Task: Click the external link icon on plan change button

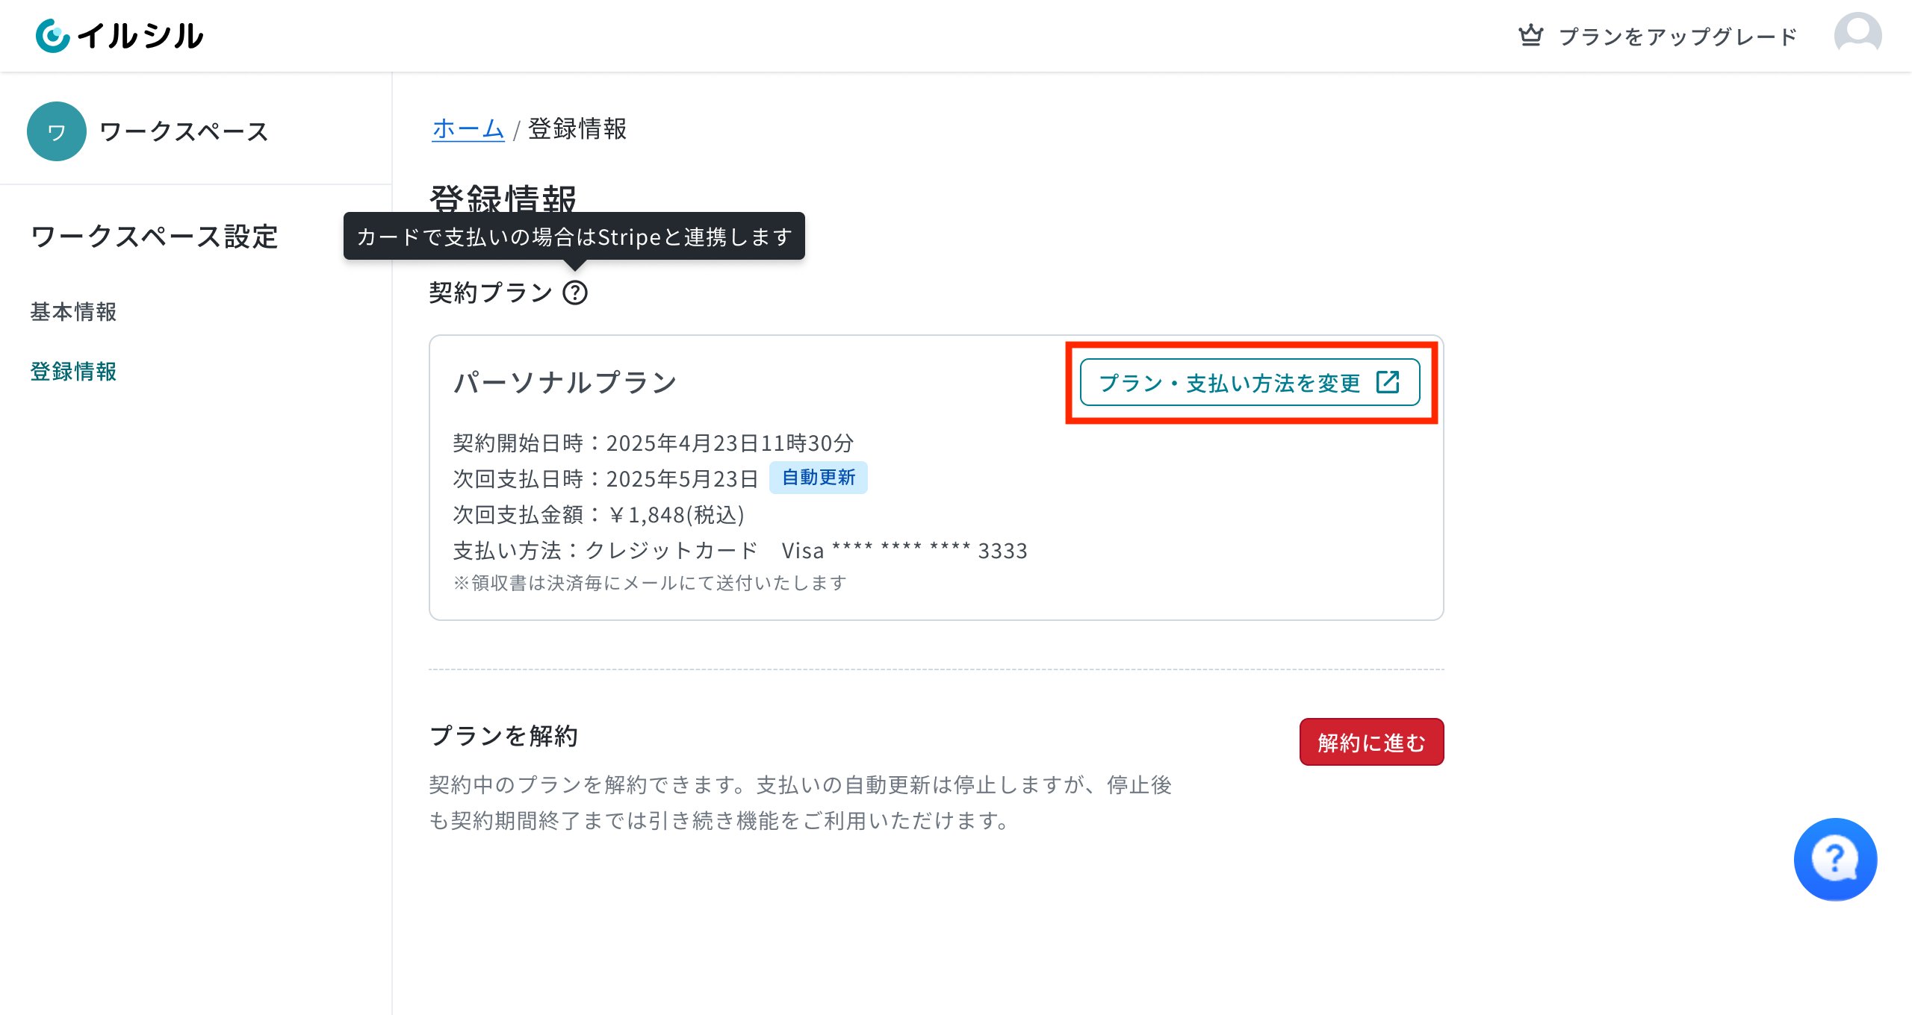Action: 1388,382
